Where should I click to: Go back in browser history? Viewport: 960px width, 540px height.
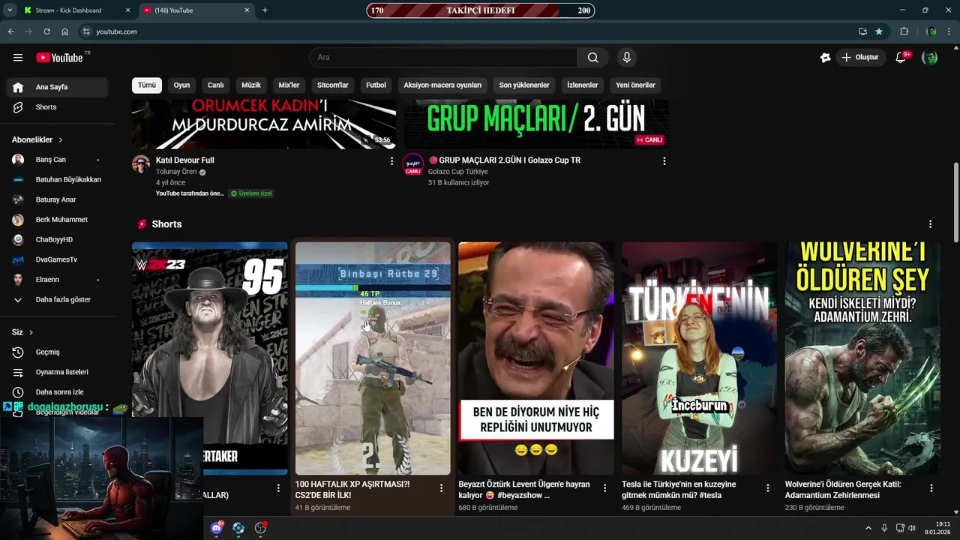pos(10,31)
